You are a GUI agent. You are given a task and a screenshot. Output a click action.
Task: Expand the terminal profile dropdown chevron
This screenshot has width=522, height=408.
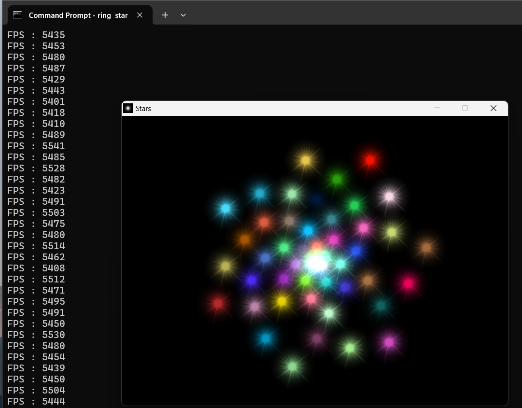click(x=183, y=15)
